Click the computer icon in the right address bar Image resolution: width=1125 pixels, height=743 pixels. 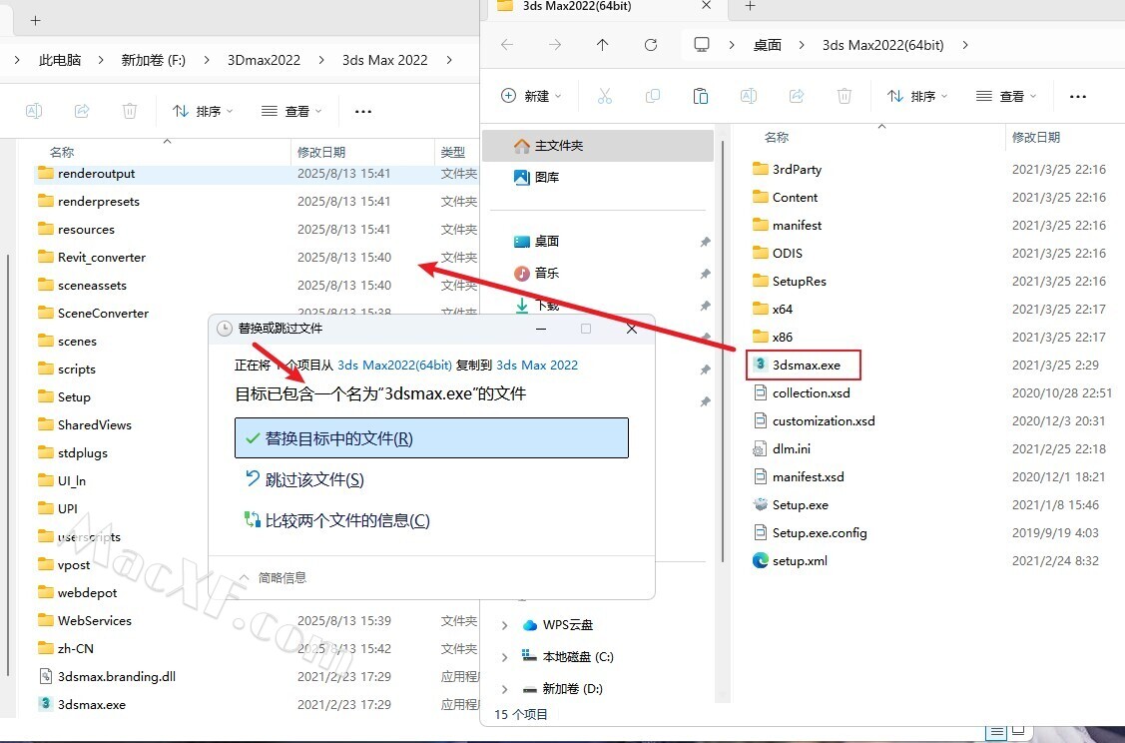click(702, 45)
